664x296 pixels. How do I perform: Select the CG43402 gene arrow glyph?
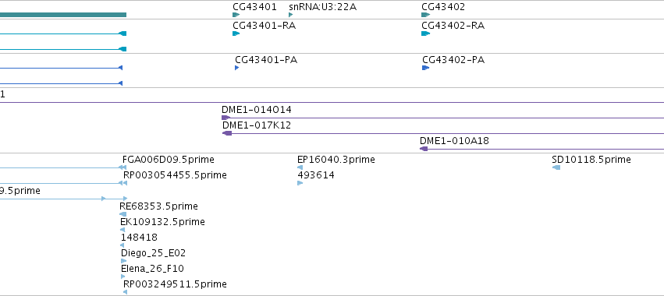[425, 15]
